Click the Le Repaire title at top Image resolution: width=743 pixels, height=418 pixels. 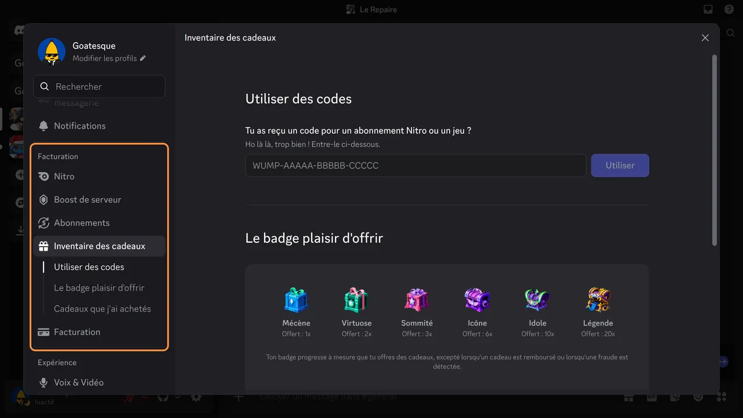(378, 9)
